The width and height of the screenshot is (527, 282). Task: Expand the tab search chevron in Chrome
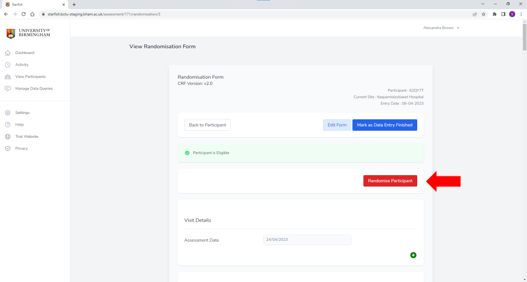click(482, 4)
